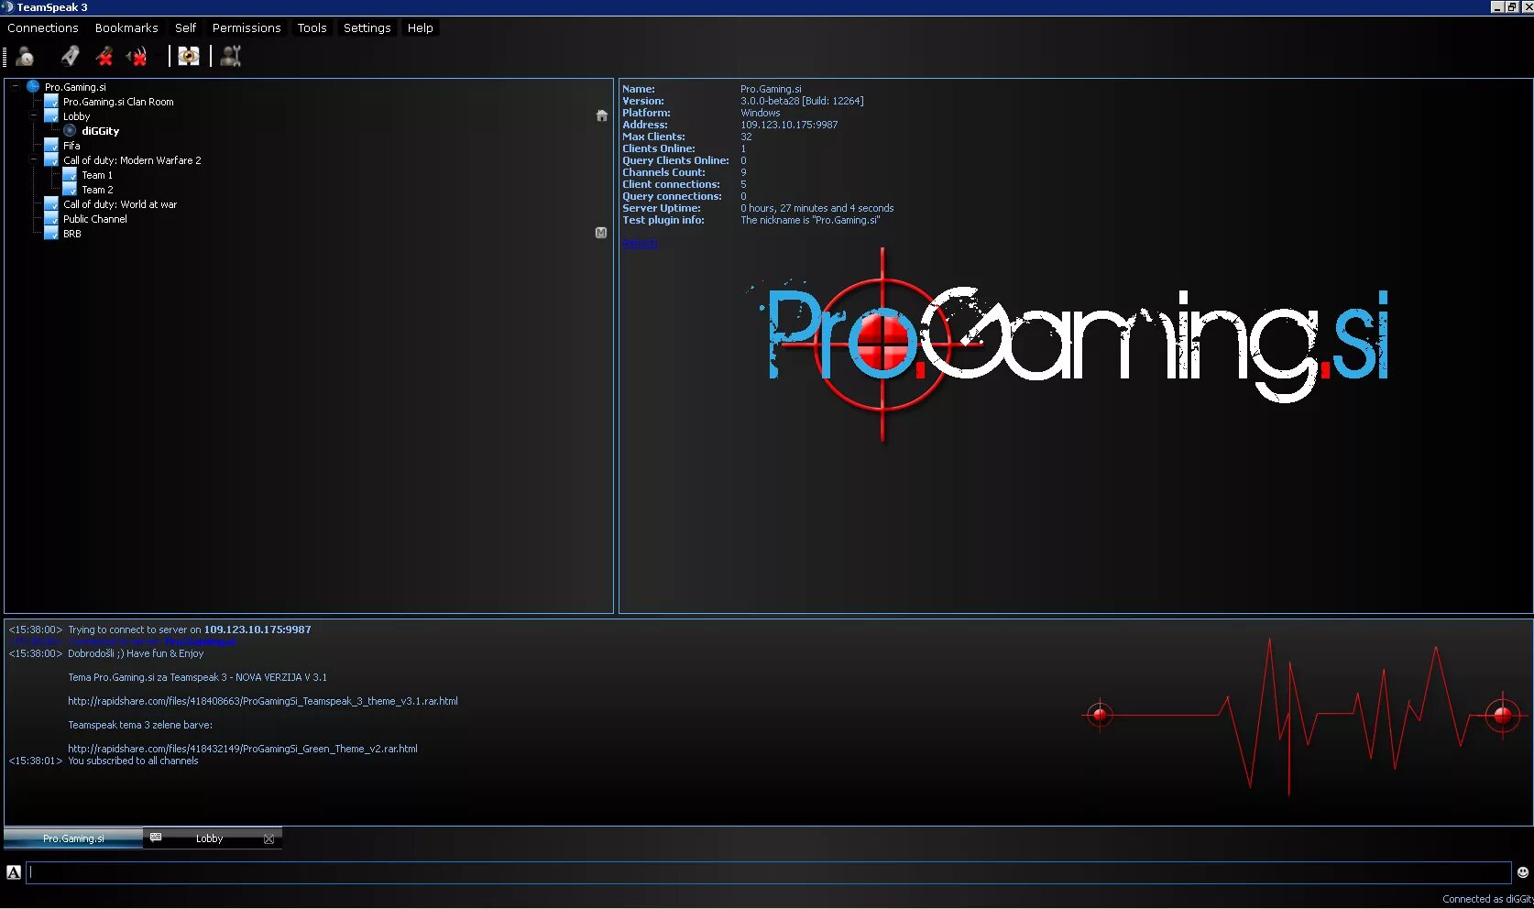Click 'You subscribed to all channels' message
This screenshot has width=1534, height=909.
pos(133,761)
